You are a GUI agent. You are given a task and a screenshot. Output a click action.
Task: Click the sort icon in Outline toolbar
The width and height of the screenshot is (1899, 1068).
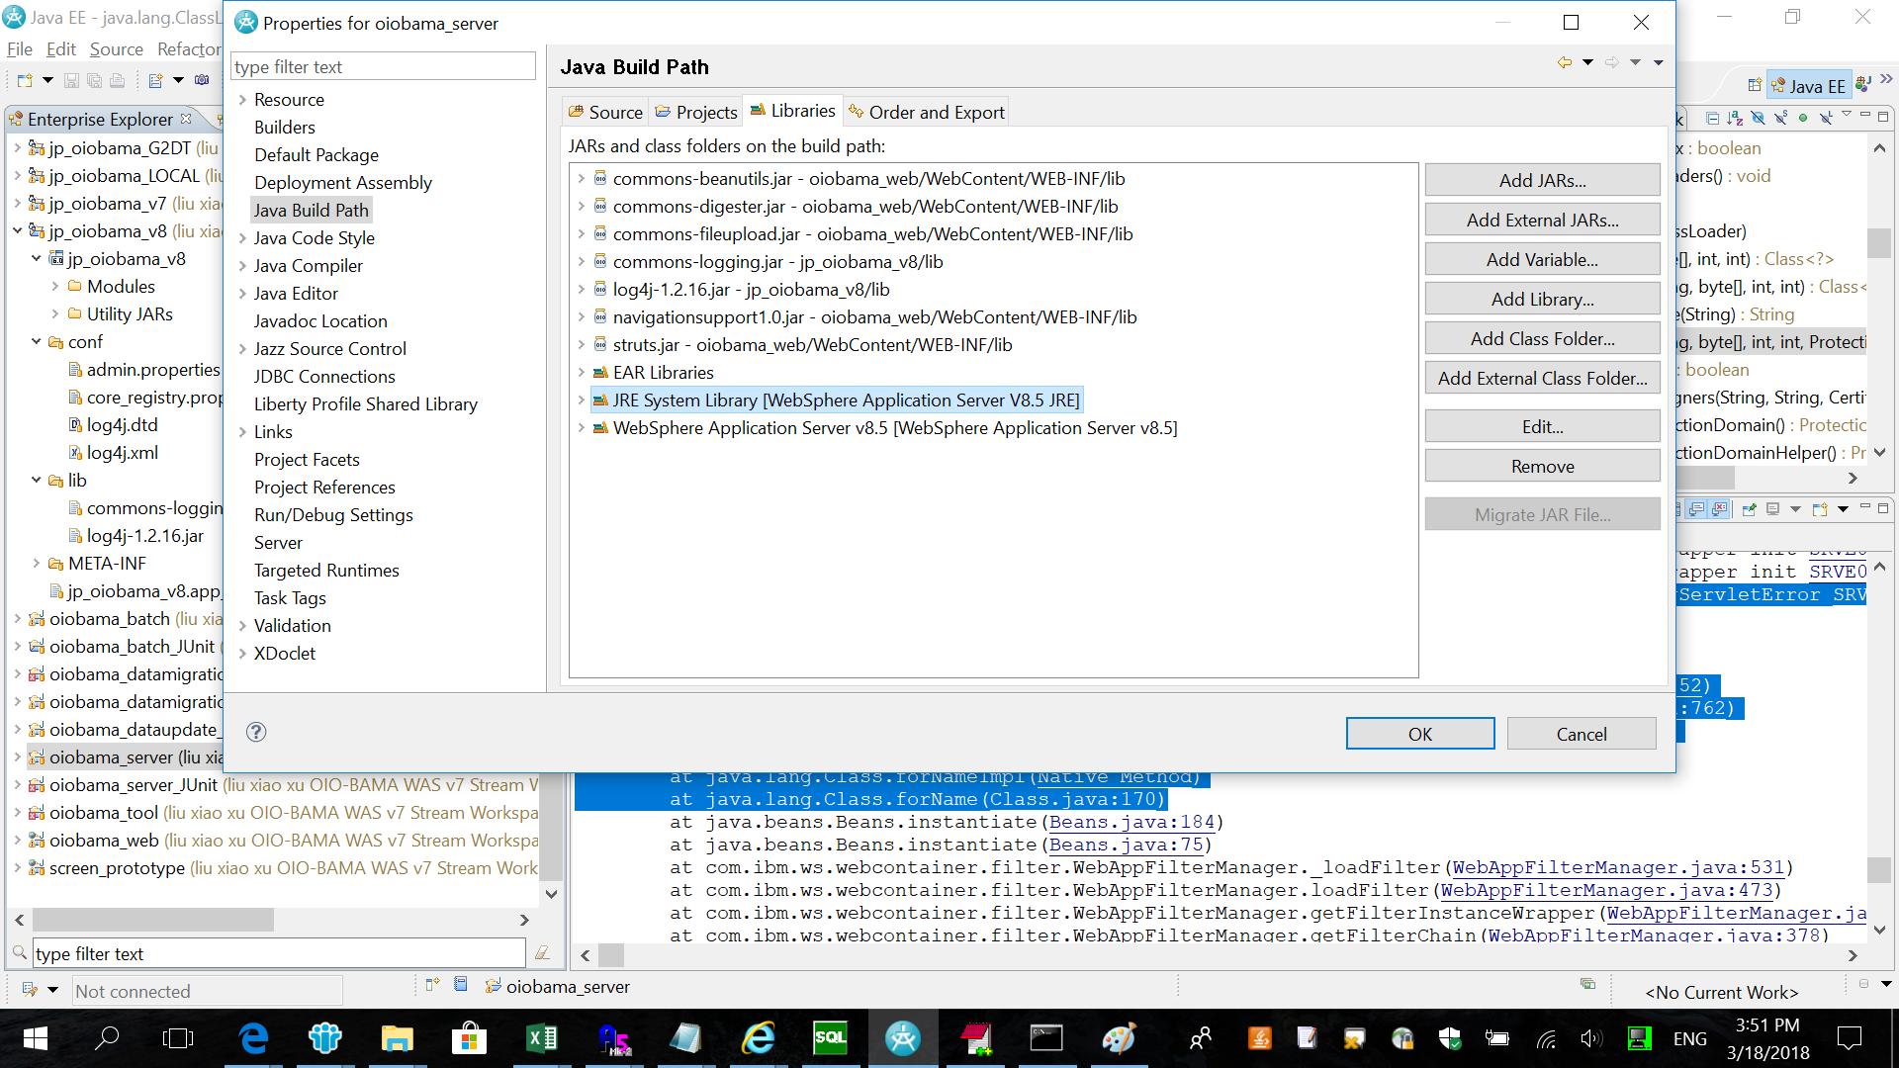coord(1735,118)
